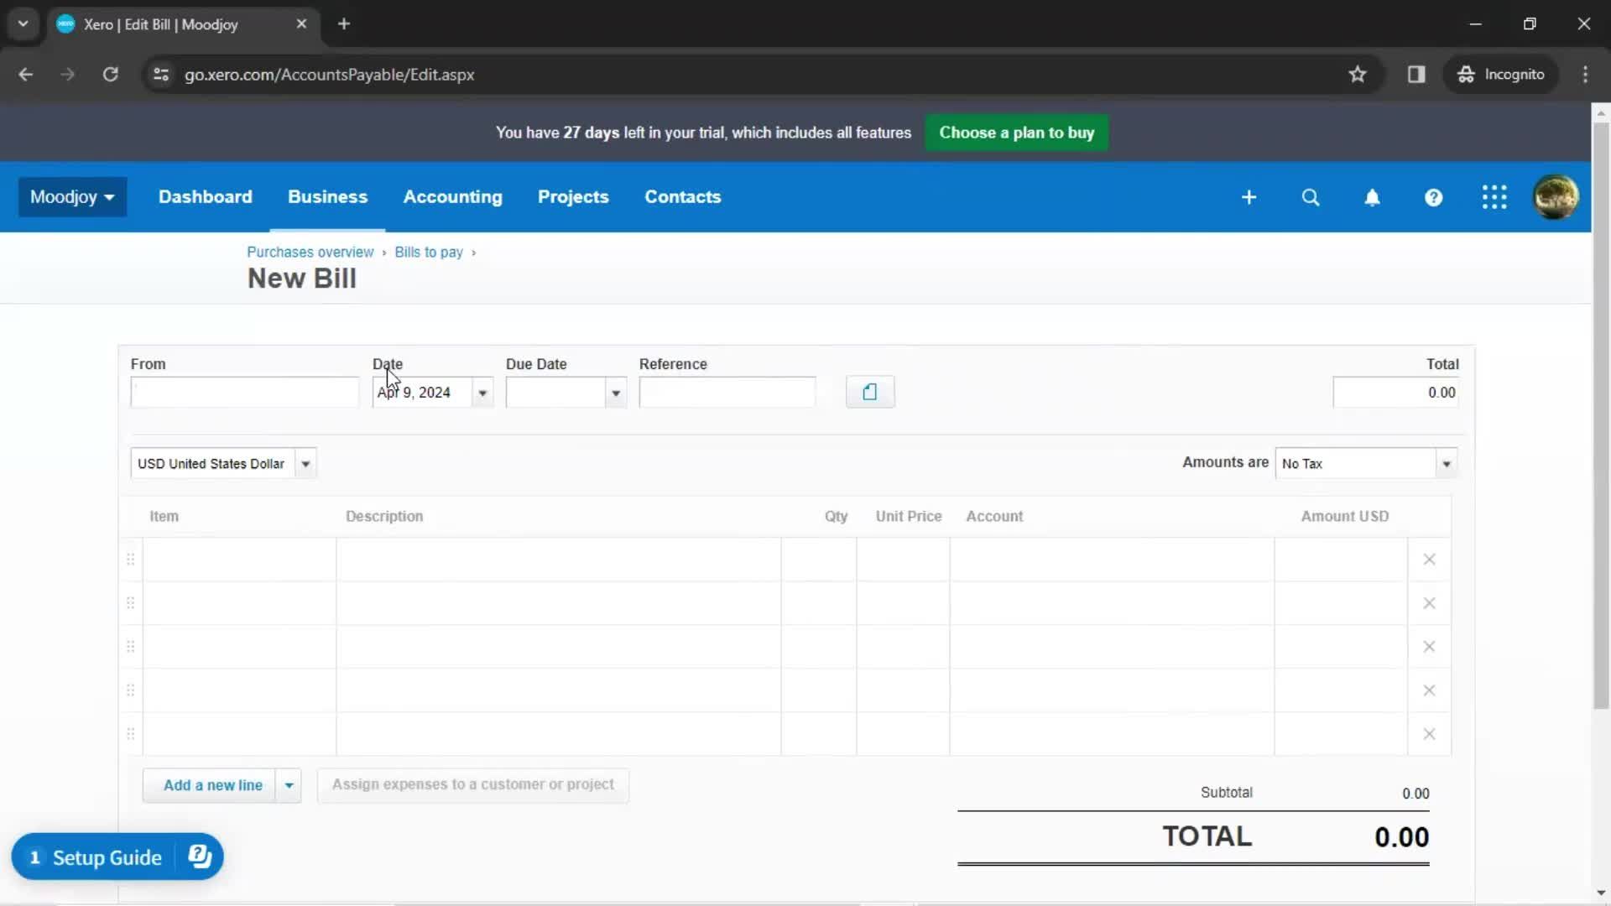Delete the third bill line with X

(1429, 647)
